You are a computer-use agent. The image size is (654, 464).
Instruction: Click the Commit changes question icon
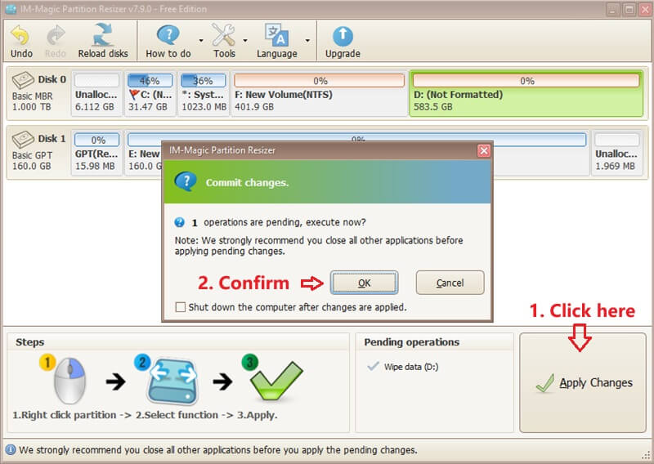click(x=186, y=182)
